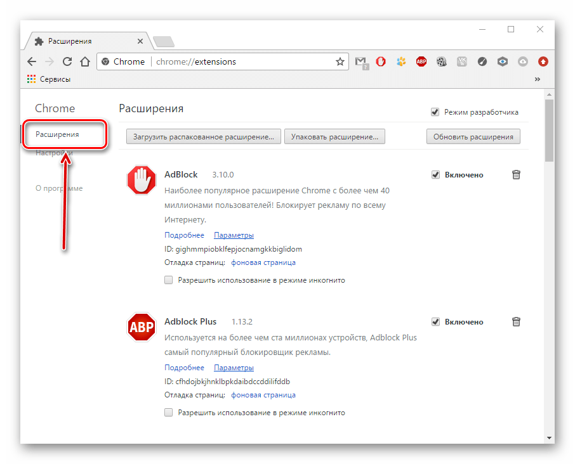Open AdBlock Параметры link
575x464 pixels.
coord(234,235)
